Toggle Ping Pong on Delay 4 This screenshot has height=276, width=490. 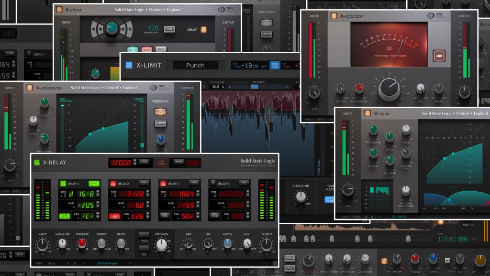coord(215,215)
